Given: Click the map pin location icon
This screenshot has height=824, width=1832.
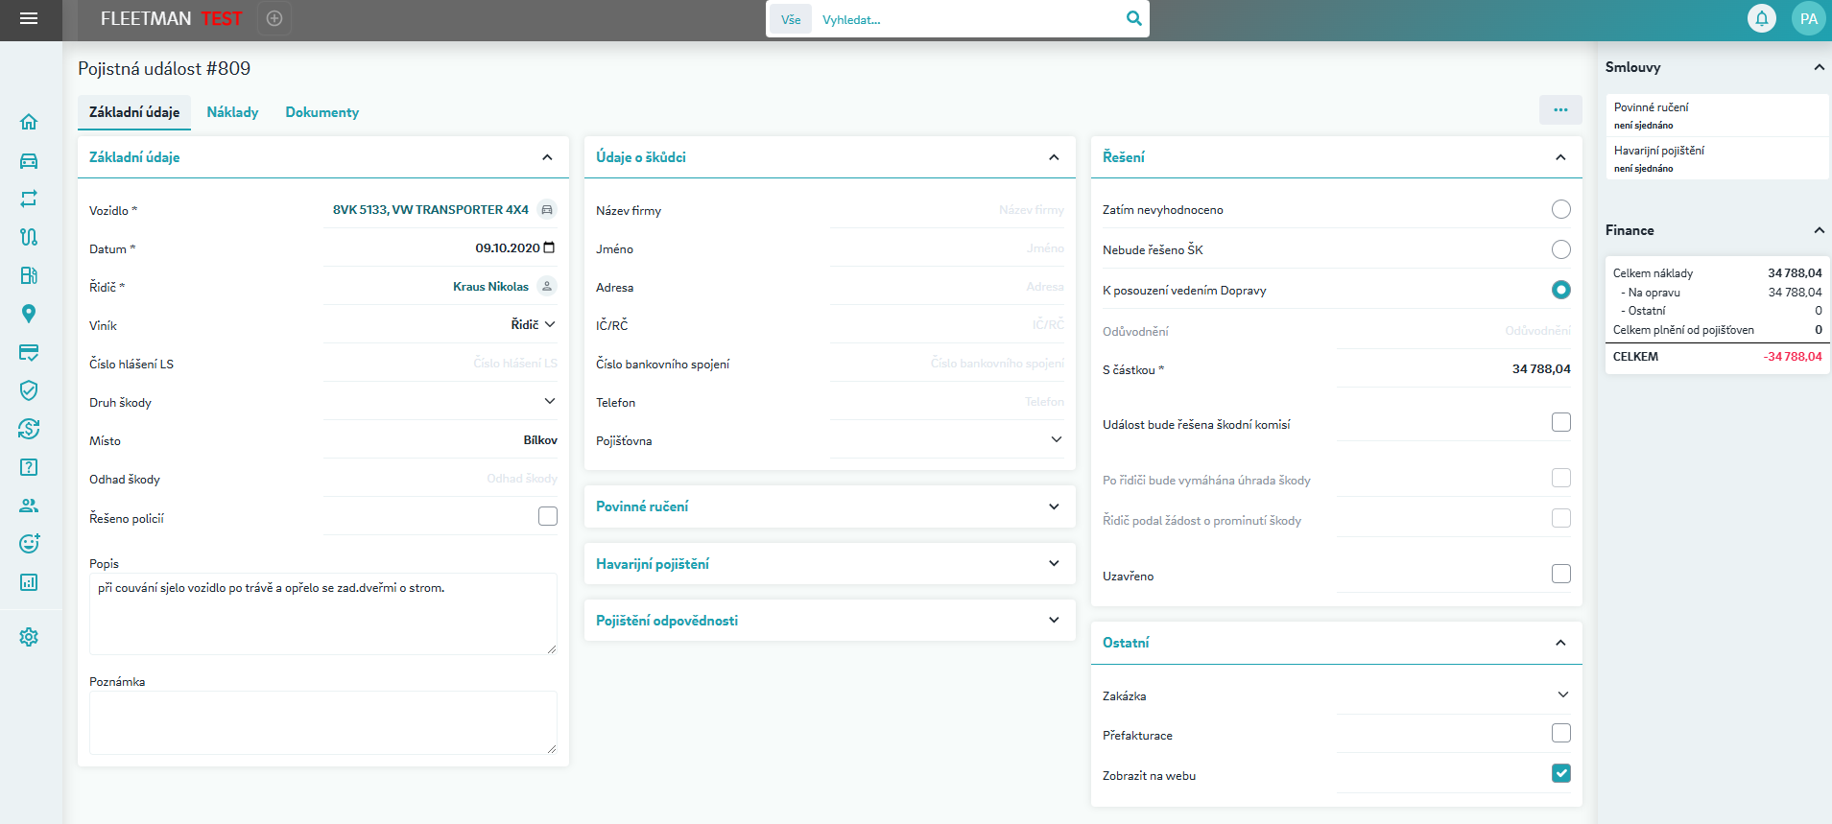Looking at the screenshot, I should pos(29,314).
